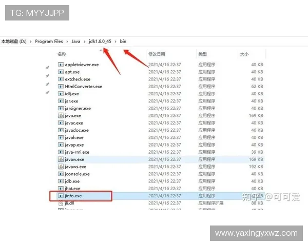Image resolution: width=308 pixels, height=246 pixels.
Task: Click the extcheck.exe file icon
Action: [61, 79]
